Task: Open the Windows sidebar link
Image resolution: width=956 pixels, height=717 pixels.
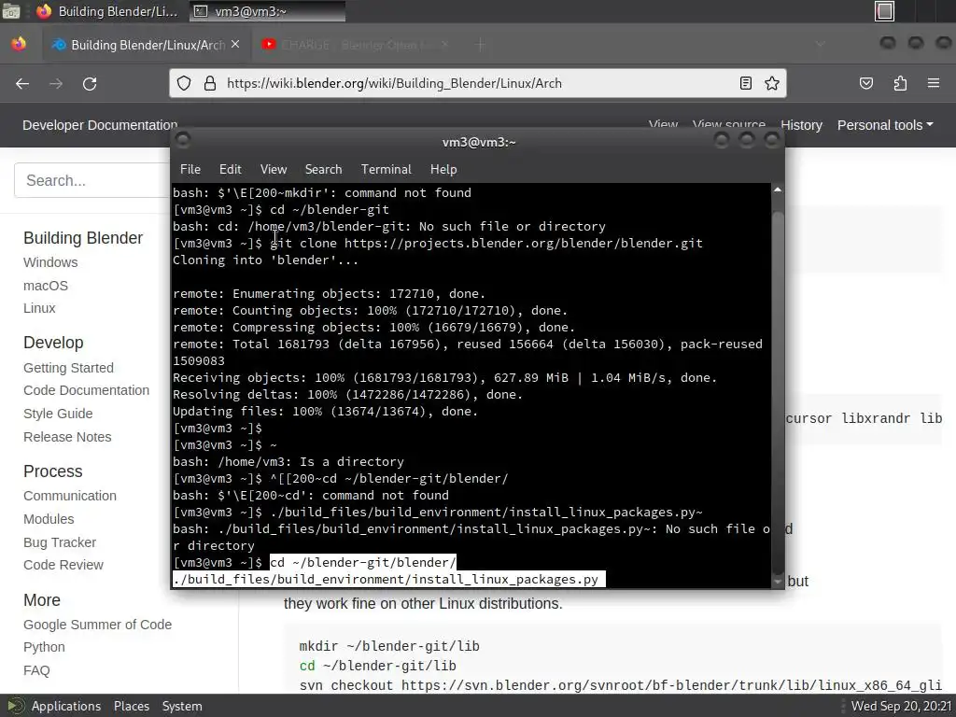Action: 50,262
